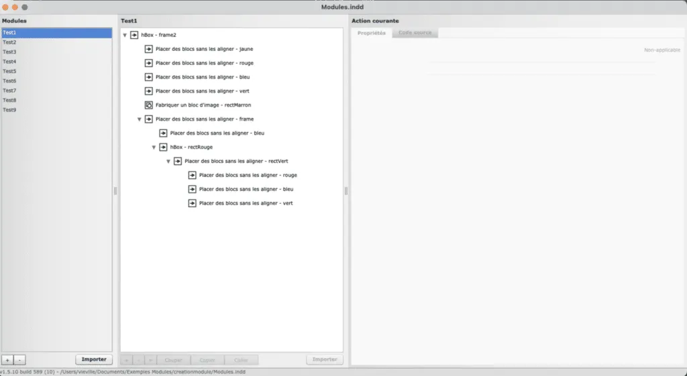Screen dimensions: 687x376
Task: Click the hBox - rectRouge icon
Action: [163, 147]
